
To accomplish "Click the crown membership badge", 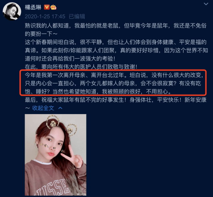I will 53,7.
